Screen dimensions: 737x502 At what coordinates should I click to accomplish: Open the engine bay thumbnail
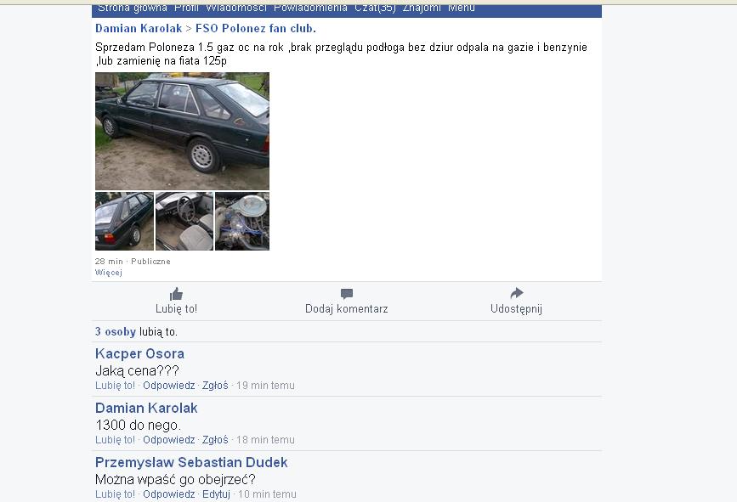pos(242,221)
